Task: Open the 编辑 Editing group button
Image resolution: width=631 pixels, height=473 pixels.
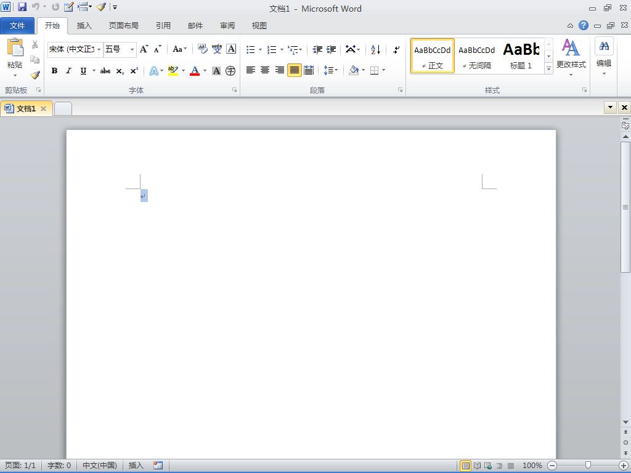Action: pos(604,57)
